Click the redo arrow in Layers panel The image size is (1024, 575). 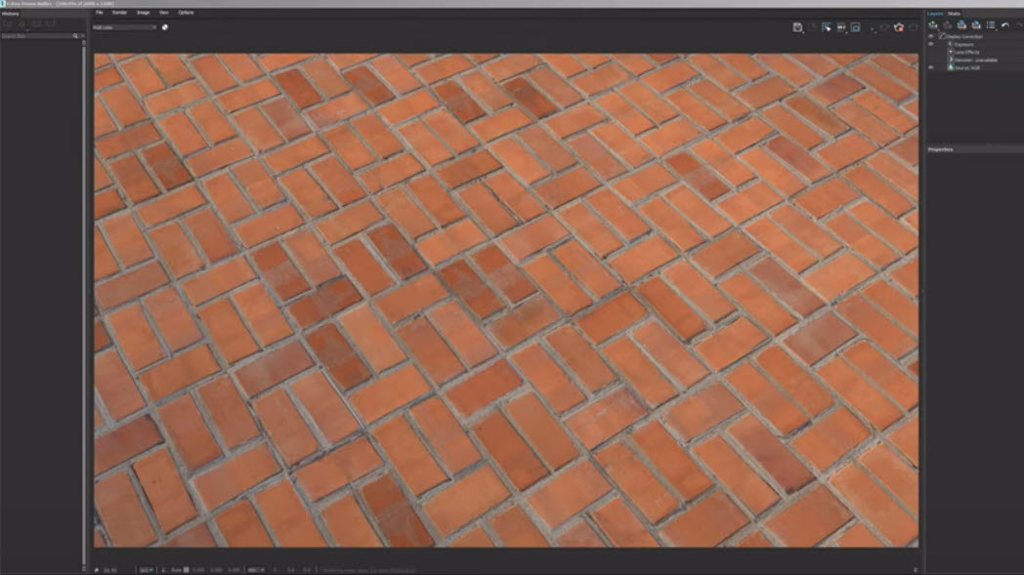click(x=1019, y=24)
